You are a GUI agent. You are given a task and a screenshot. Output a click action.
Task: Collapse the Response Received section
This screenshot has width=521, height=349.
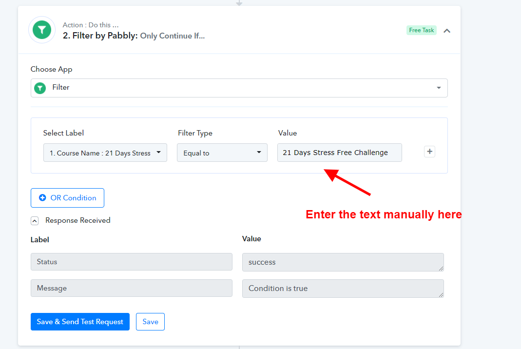(x=35, y=221)
